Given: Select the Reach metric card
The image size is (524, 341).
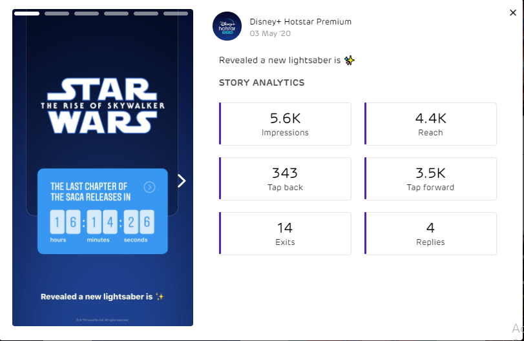Looking at the screenshot, I should point(430,124).
